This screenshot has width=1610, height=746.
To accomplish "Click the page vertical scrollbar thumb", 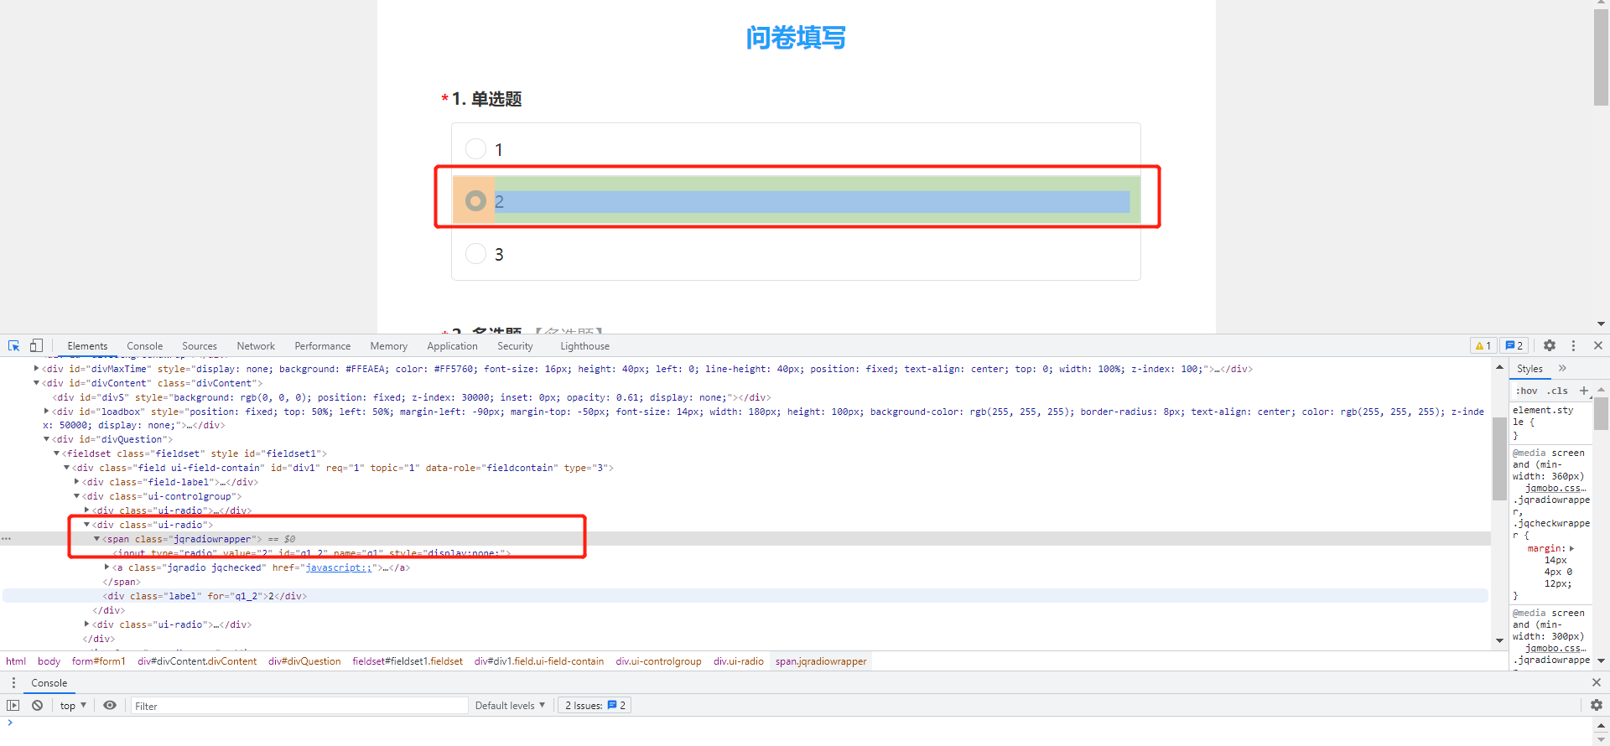I will coord(1601,57).
